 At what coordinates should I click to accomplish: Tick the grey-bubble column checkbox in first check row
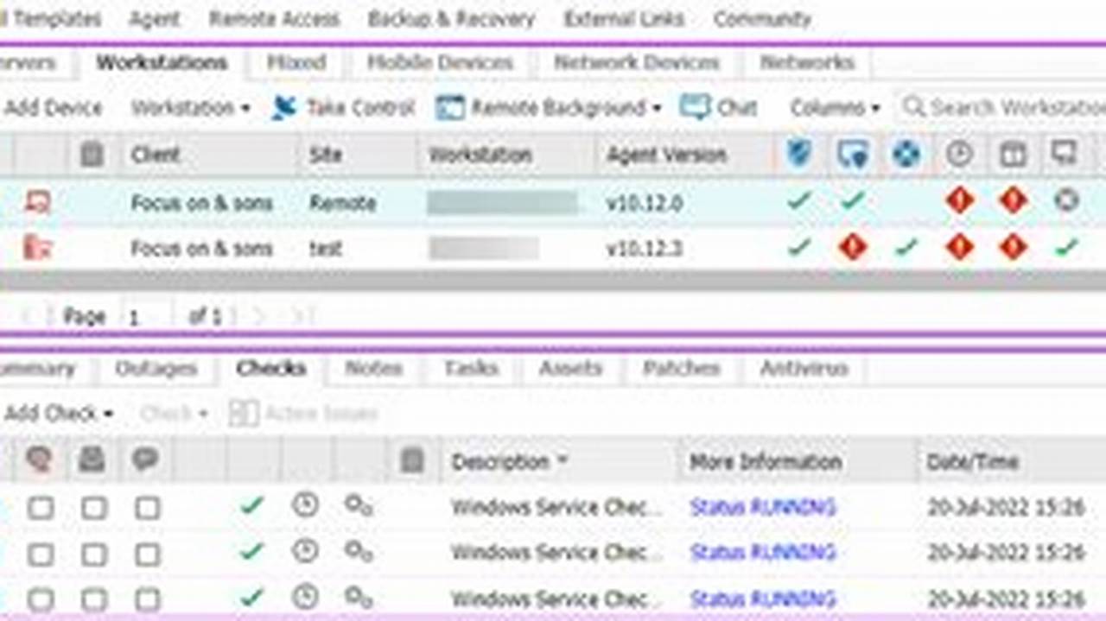147,507
